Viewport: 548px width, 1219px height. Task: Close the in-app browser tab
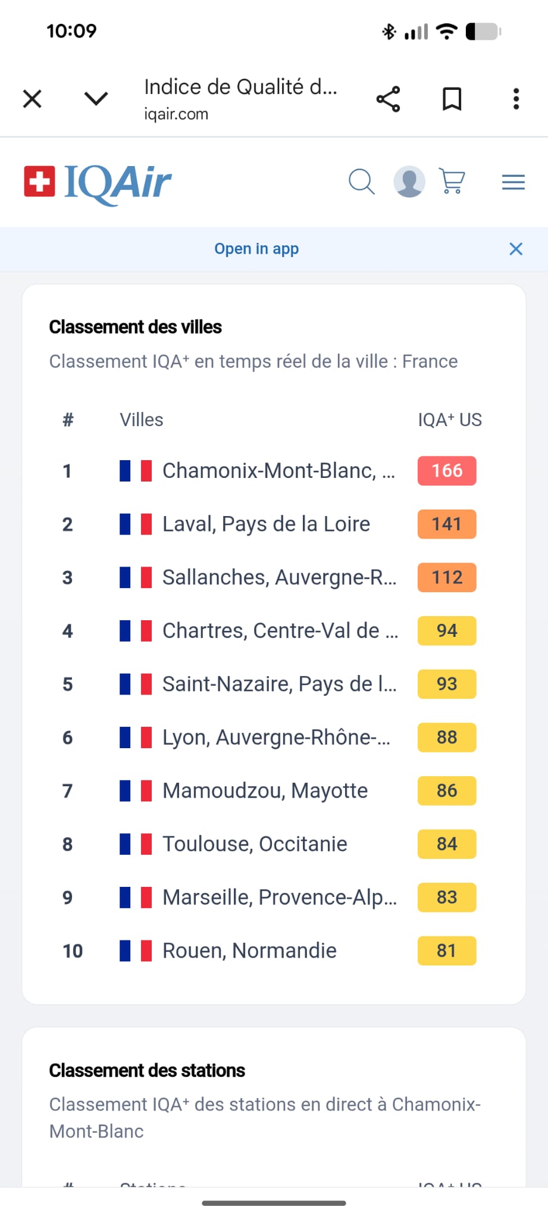click(x=32, y=99)
